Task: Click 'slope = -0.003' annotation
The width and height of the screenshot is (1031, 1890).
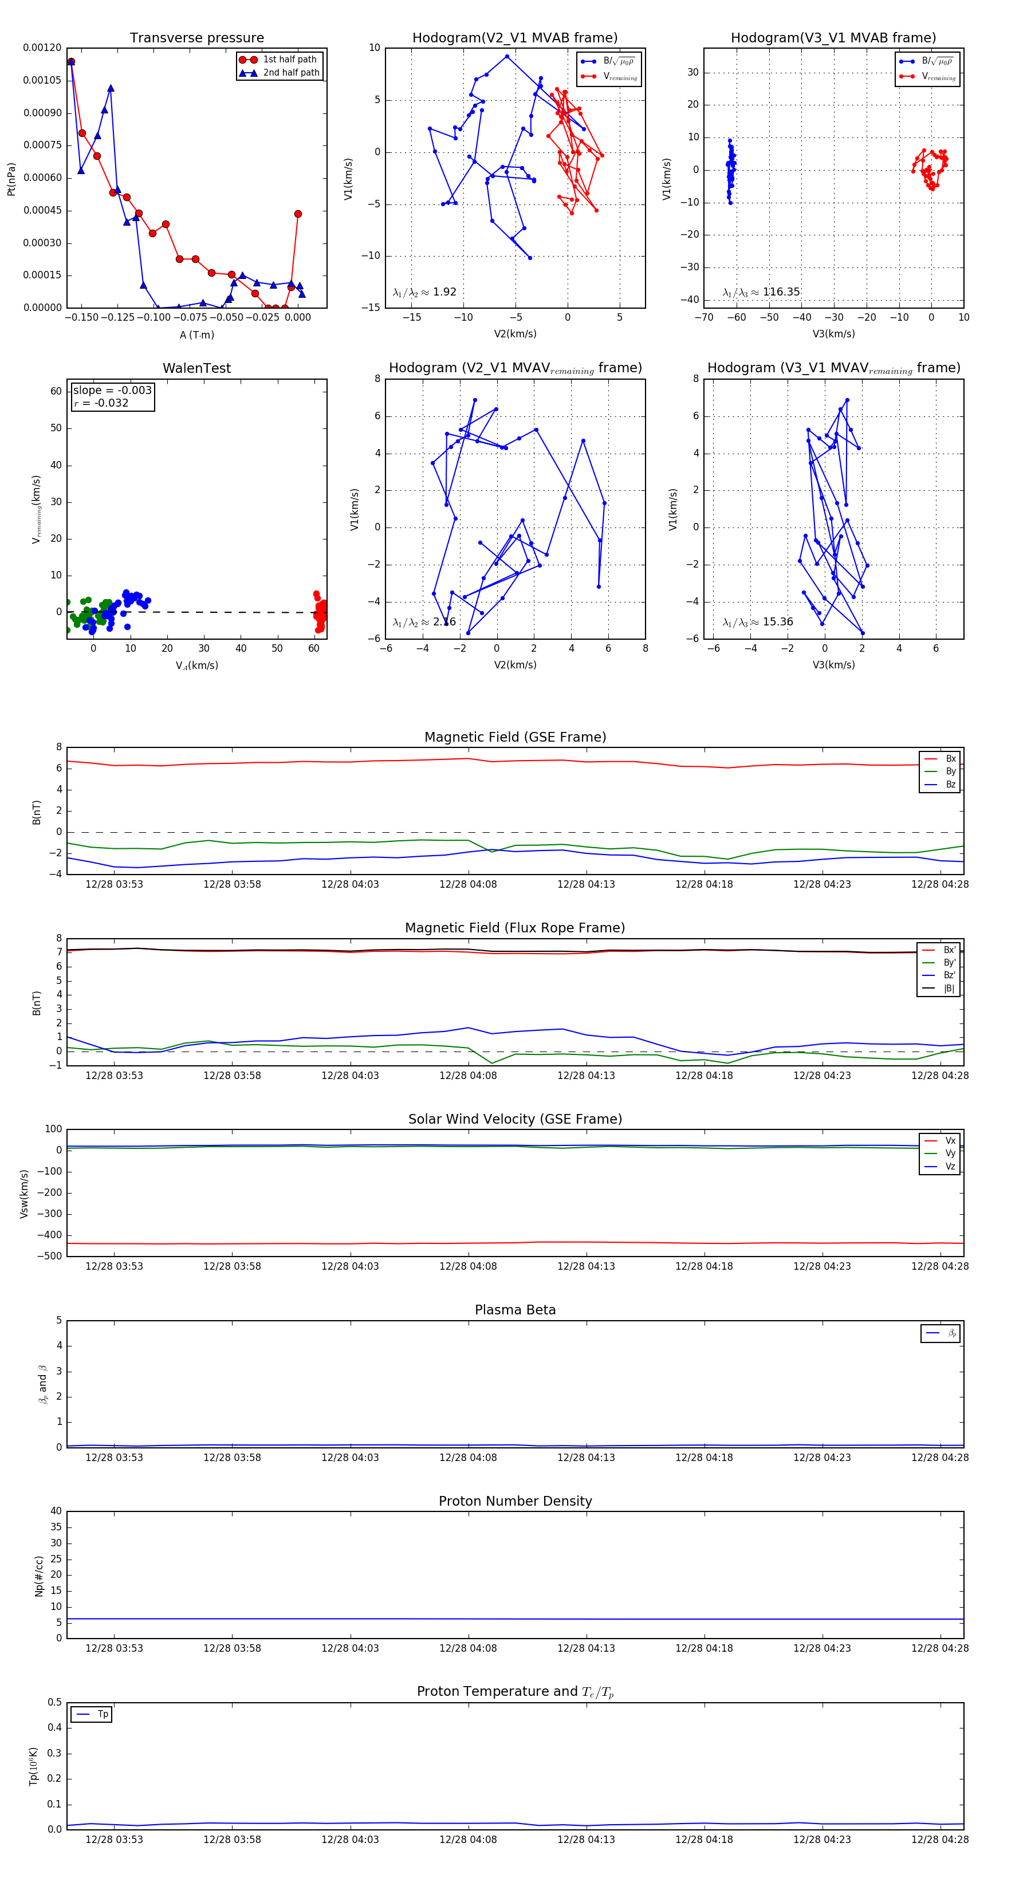Action: [x=112, y=391]
